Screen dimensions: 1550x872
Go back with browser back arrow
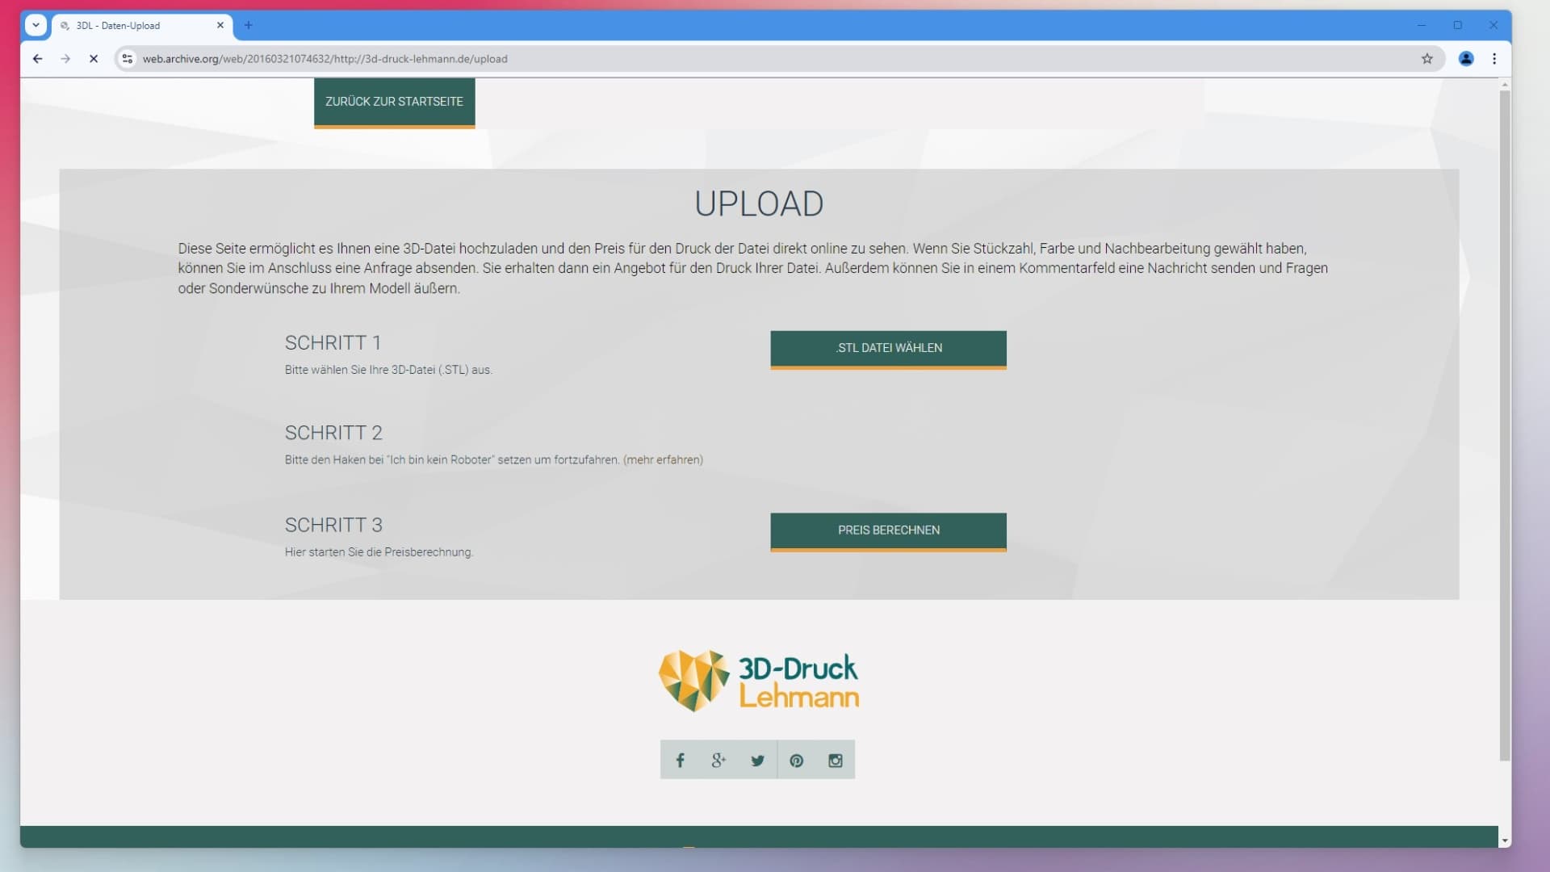point(37,59)
